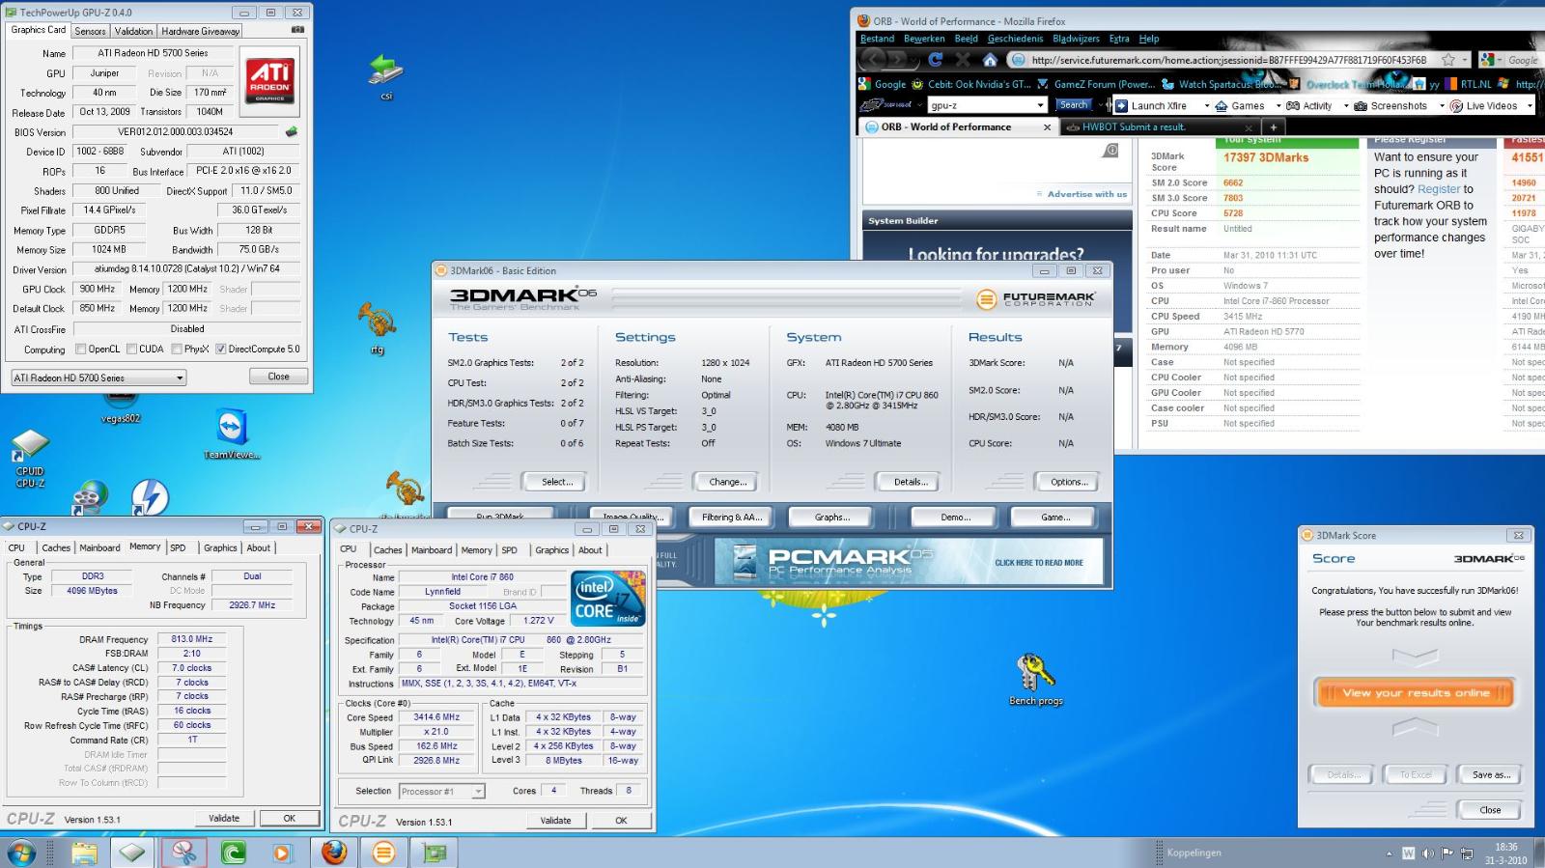
Task: Click the bookmark star in the address bar
Action: (x=1447, y=60)
